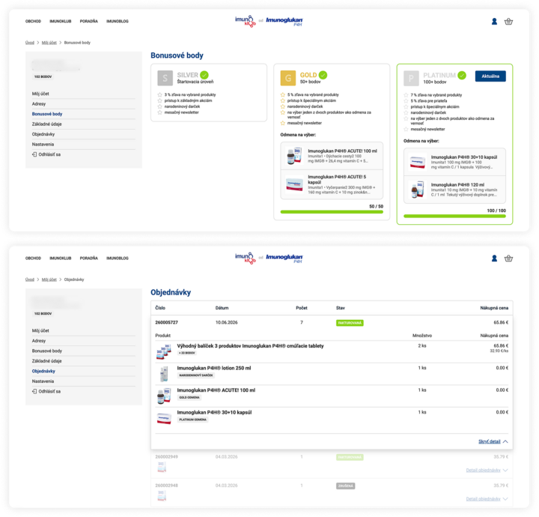
Task: Click order thumbnail of 'Imunoglukan P4H 30+10 kapsúl'
Action: [x=164, y=418]
